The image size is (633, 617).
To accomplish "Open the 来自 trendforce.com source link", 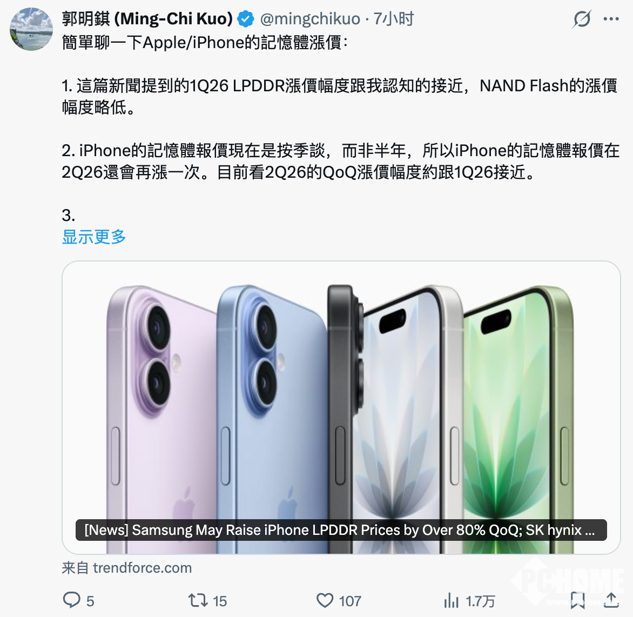I will pyautogui.click(x=127, y=568).
